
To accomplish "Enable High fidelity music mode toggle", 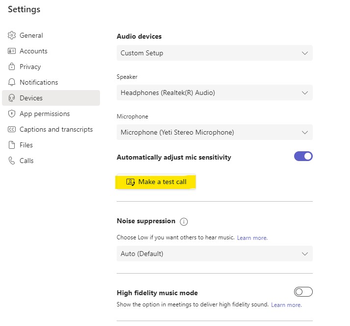I will (x=303, y=292).
